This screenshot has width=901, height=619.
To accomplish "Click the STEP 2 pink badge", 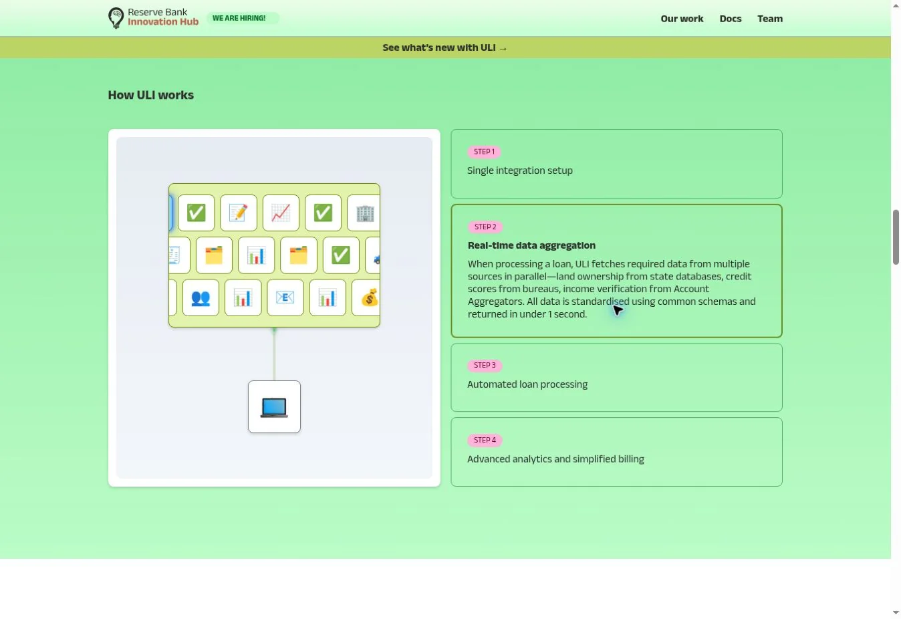I will [485, 227].
